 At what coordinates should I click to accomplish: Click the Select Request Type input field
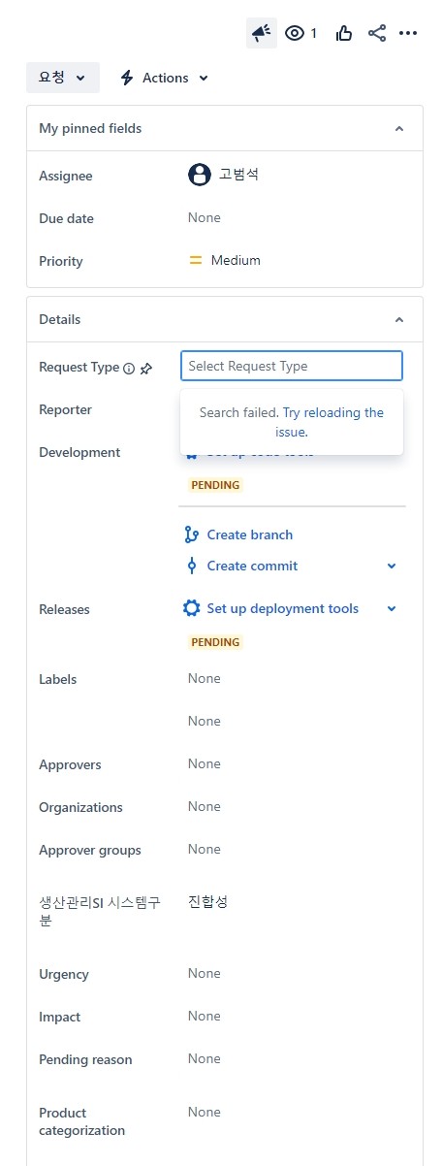coord(292,366)
